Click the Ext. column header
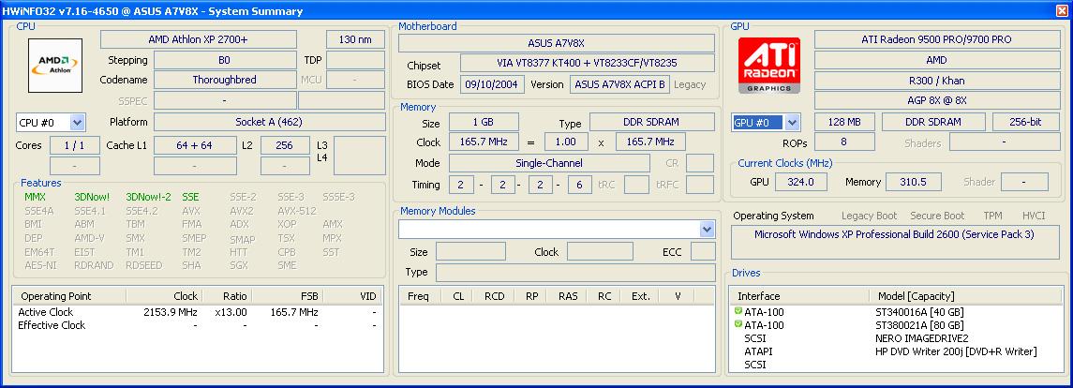 (x=640, y=296)
